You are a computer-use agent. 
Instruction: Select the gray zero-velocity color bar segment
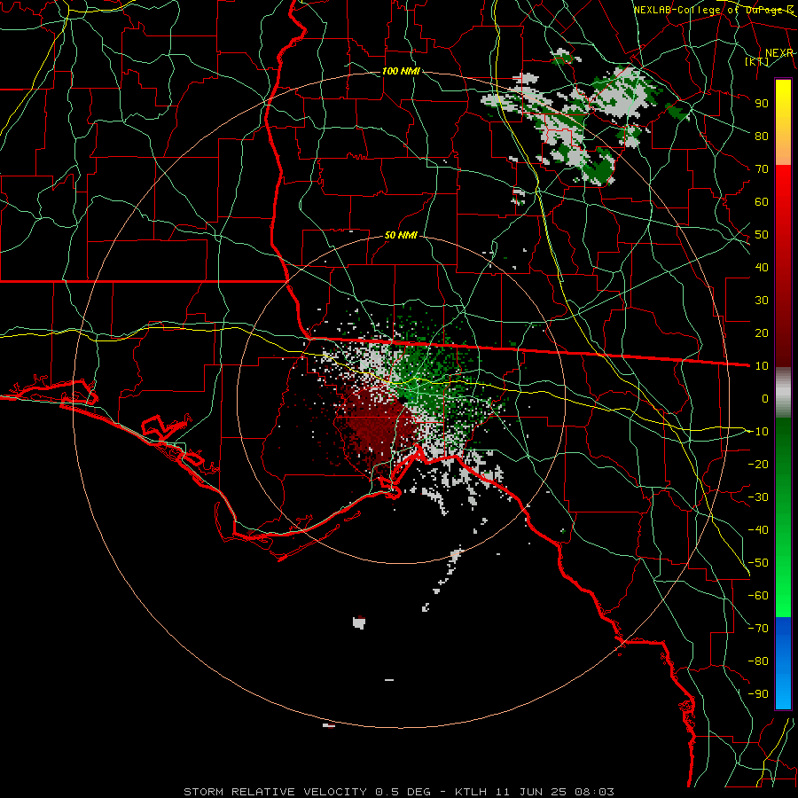783,393
